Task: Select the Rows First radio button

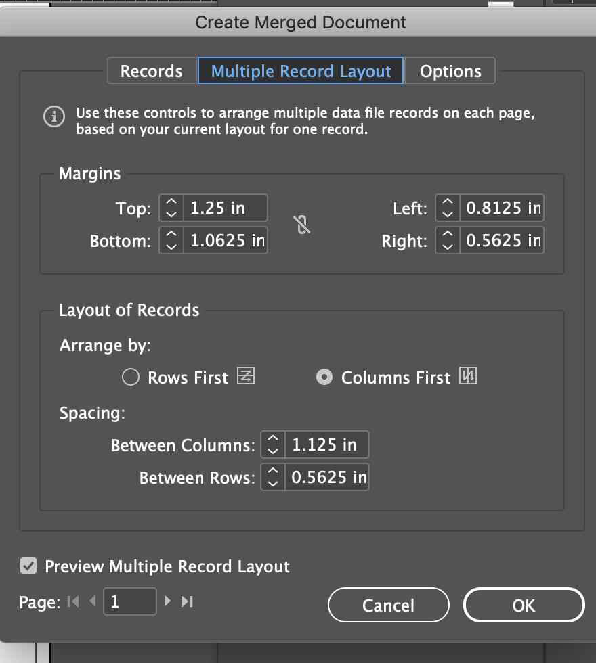Action: click(x=130, y=377)
